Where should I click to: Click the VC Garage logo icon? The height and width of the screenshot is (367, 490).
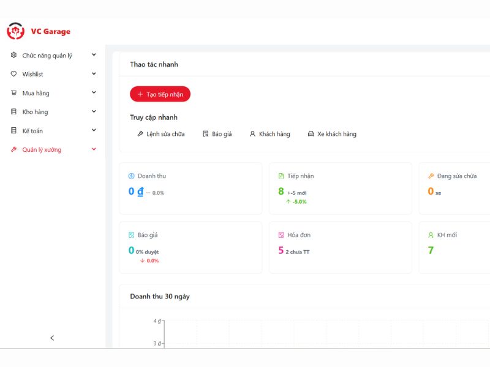click(x=15, y=31)
